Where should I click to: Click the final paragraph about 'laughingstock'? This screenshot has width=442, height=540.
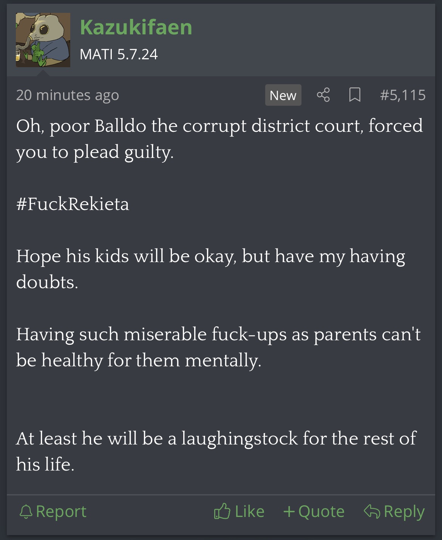pyautogui.click(x=216, y=451)
